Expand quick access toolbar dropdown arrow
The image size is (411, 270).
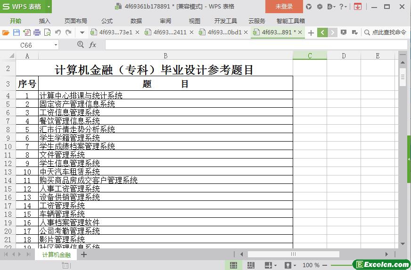point(82,33)
